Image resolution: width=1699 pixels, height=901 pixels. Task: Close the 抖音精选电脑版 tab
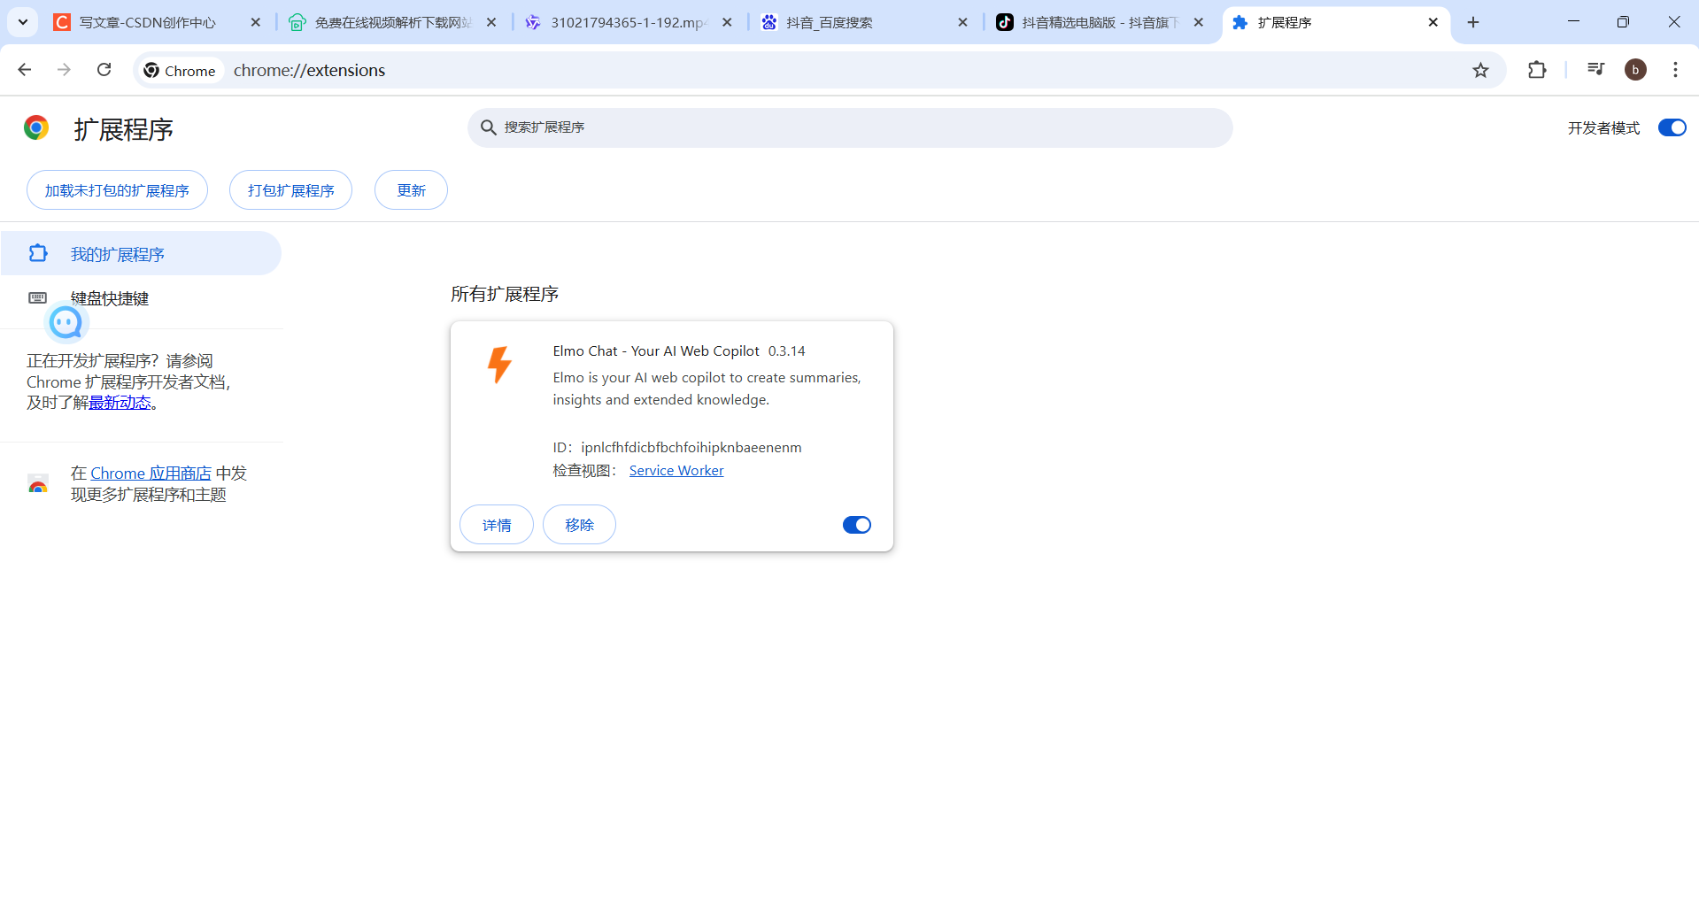point(1199,22)
